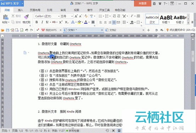The height and width of the screenshot is (133, 196).
Task: Click the insert table grid icon in ribbon
Action: click(138, 16)
